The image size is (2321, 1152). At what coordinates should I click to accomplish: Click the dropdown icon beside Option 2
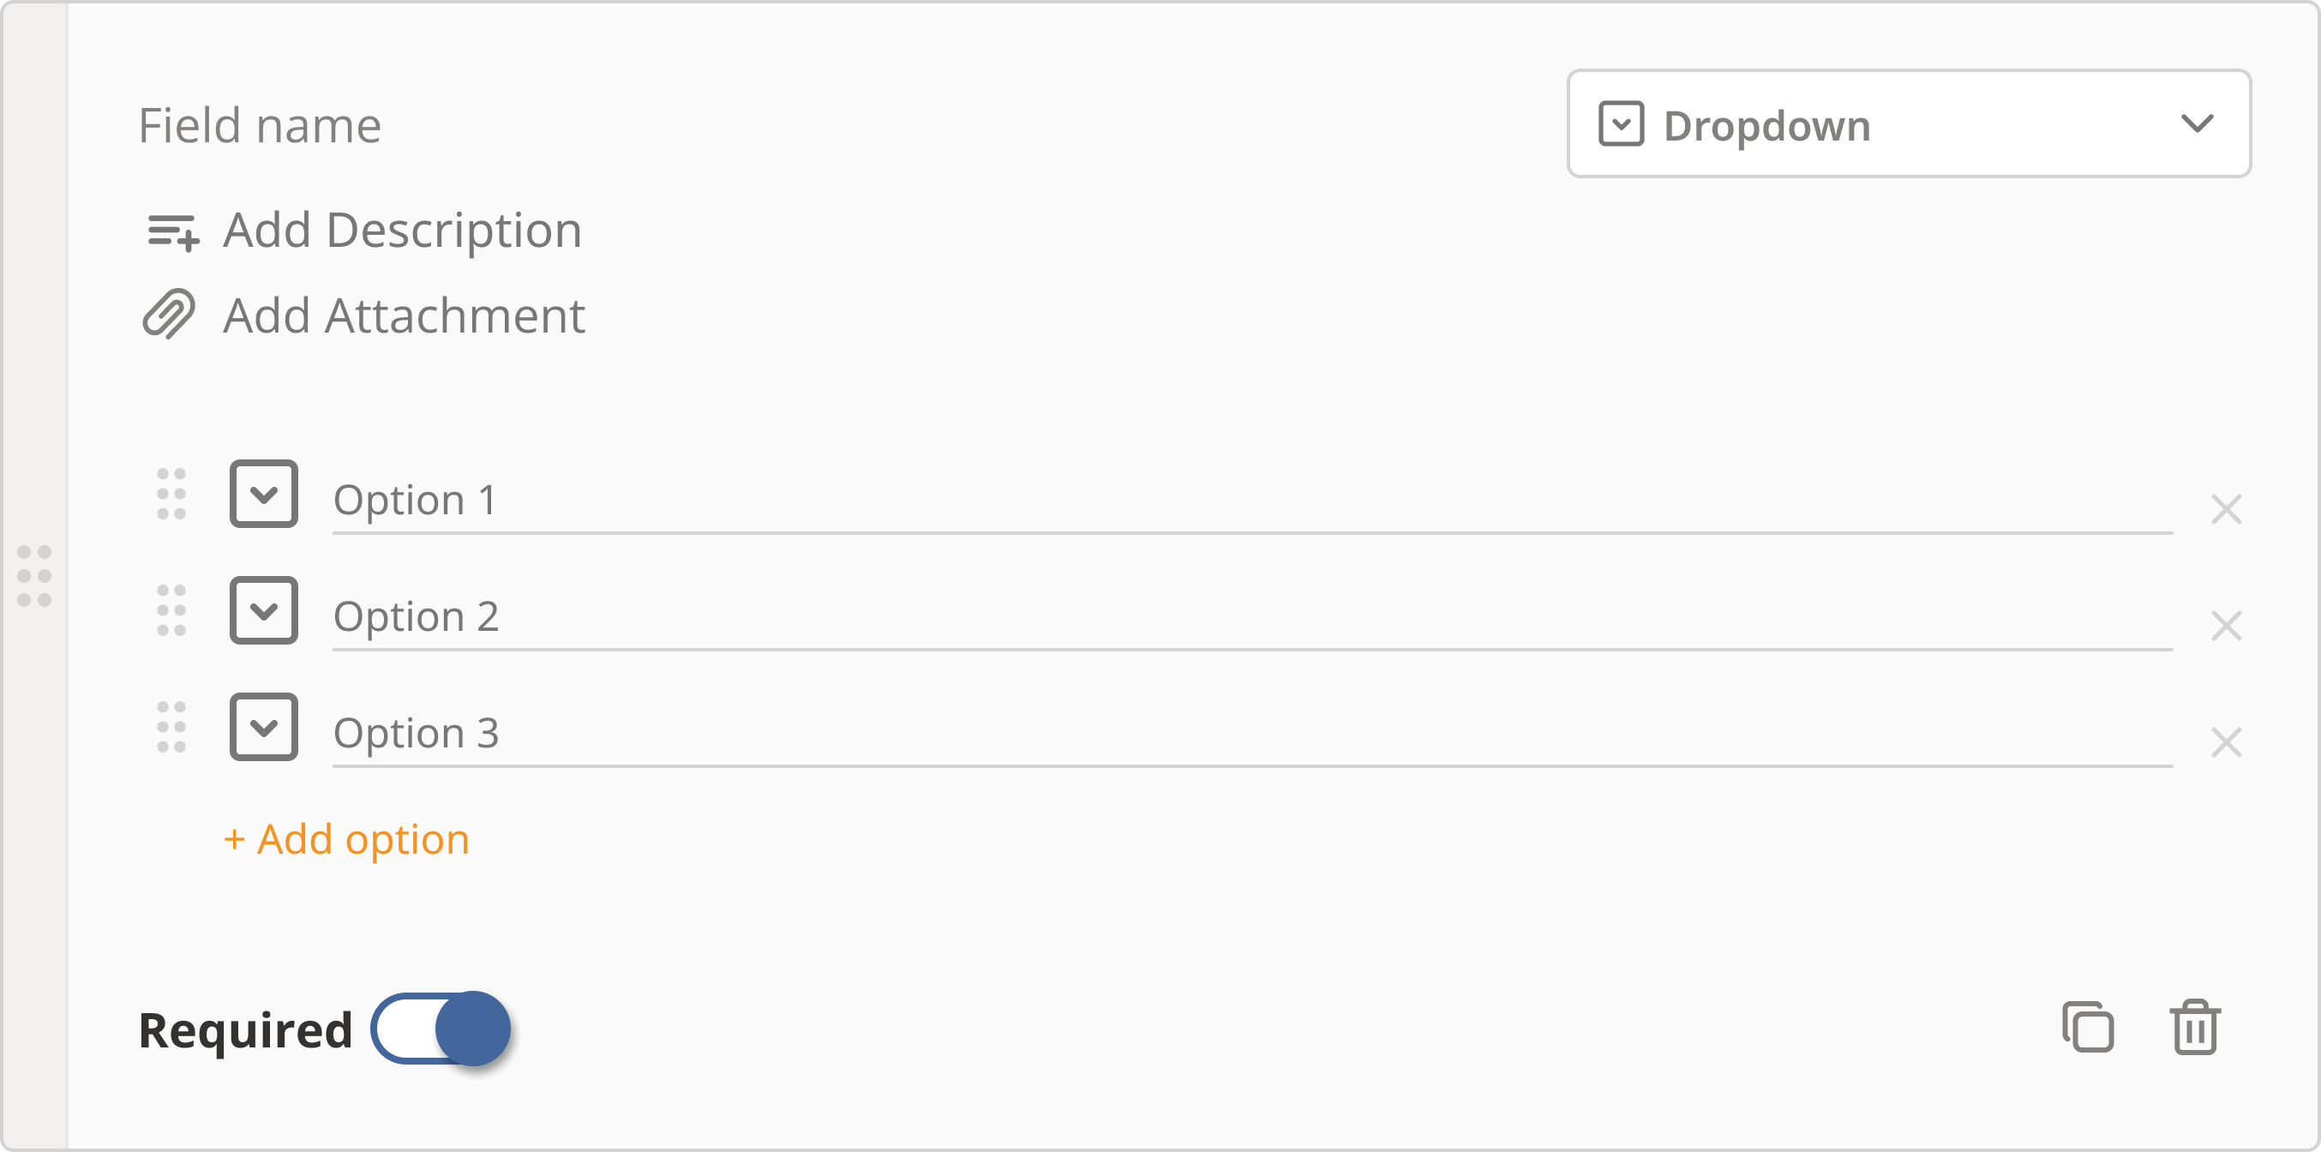263,610
